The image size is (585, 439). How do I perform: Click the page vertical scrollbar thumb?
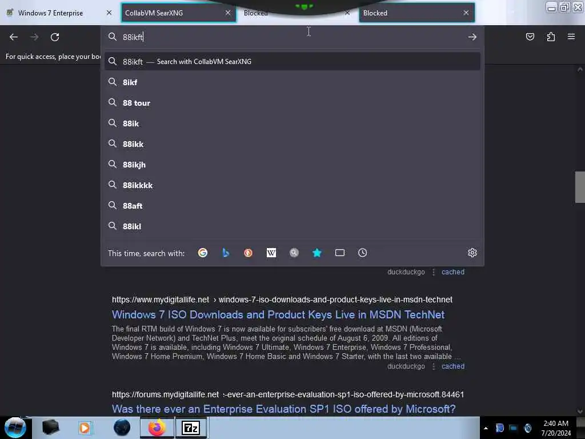coord(580,187)
